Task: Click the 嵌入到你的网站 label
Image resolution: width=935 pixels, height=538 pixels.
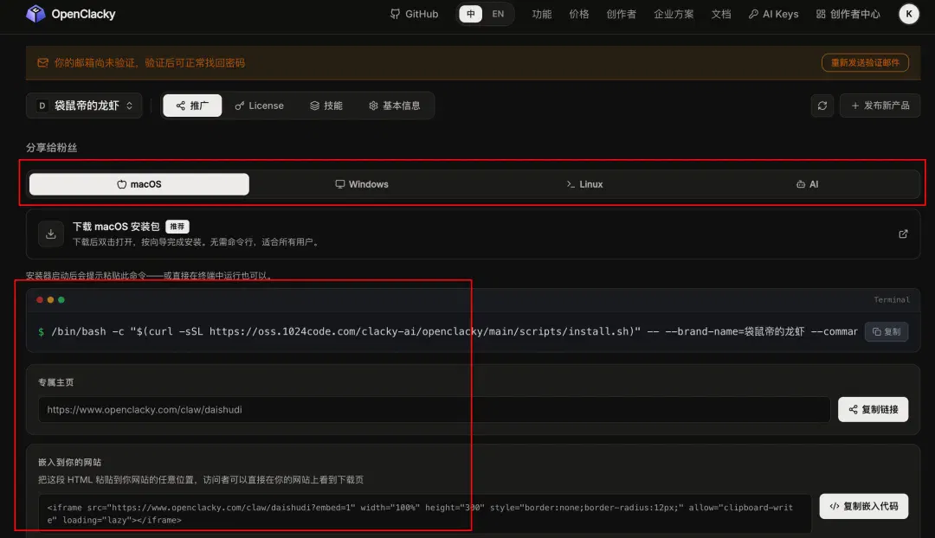Action: point(70,463)
